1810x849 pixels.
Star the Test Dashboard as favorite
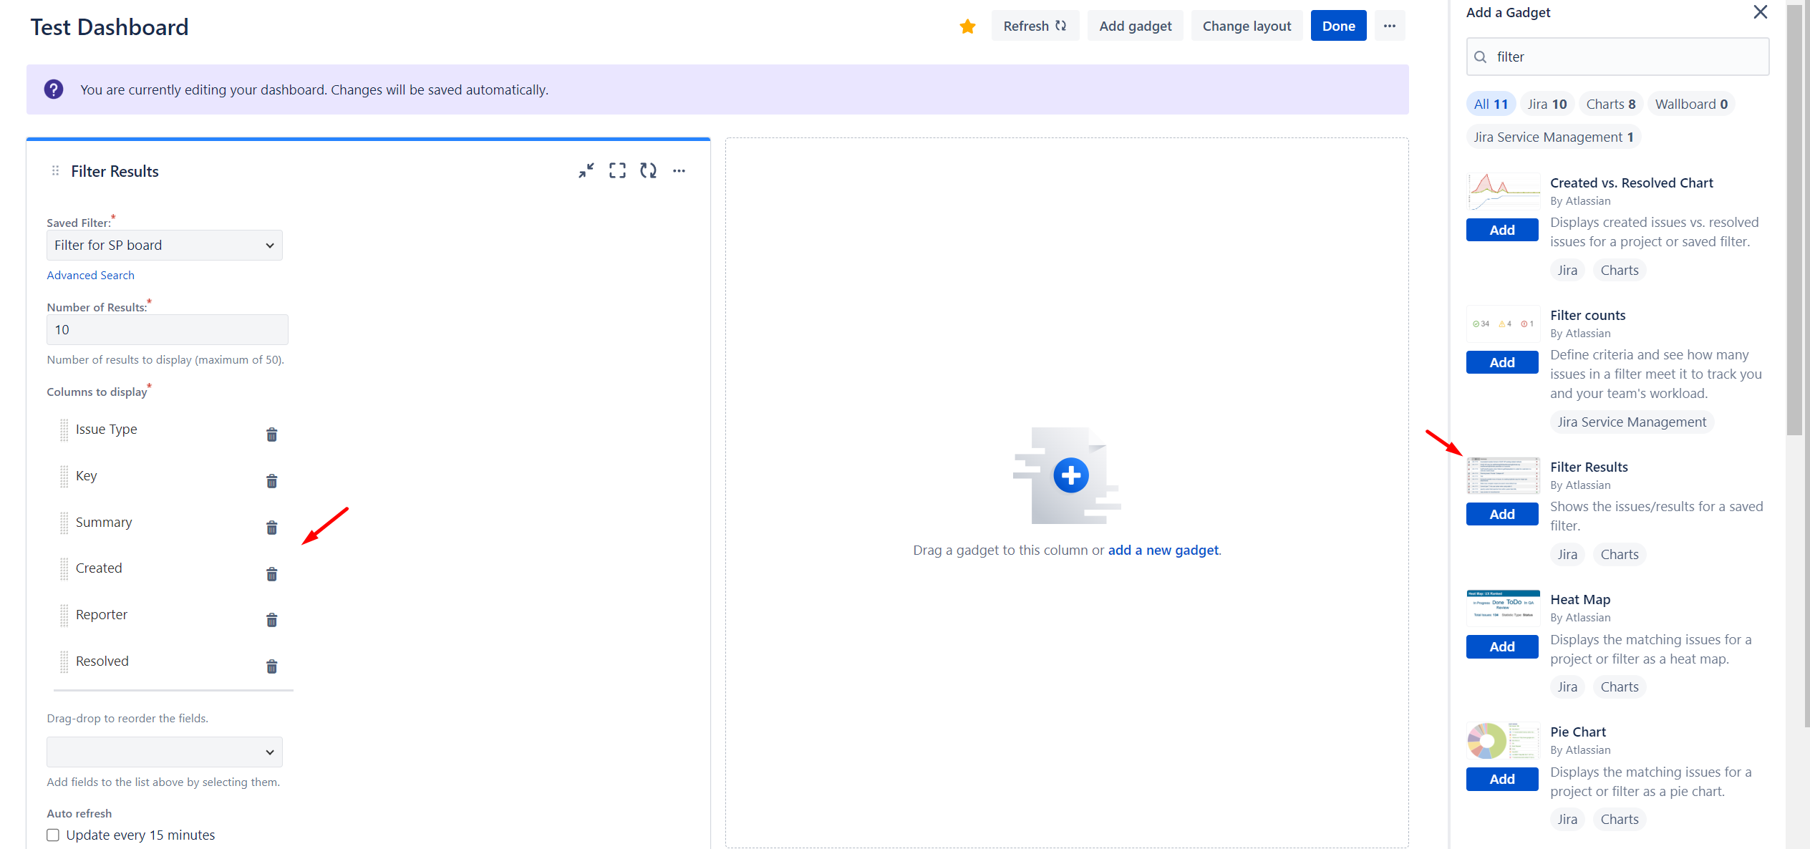tap(967, 26)
